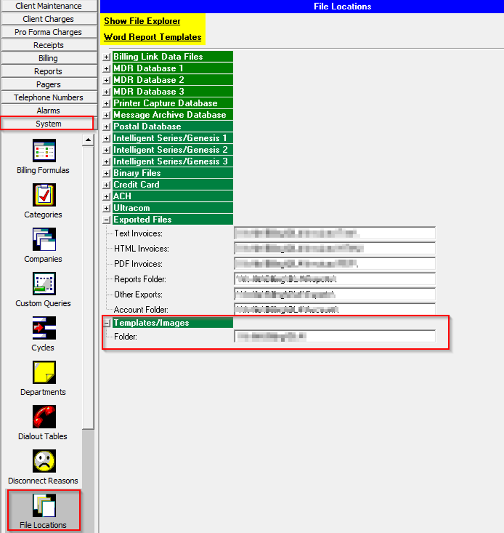Open the Custom Queries icon
This screenshot has width=504, height=533.
tap(43, 284)
